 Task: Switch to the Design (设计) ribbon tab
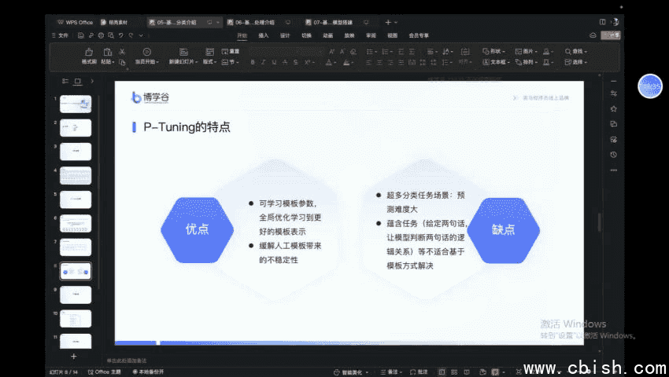pos(285,35)
